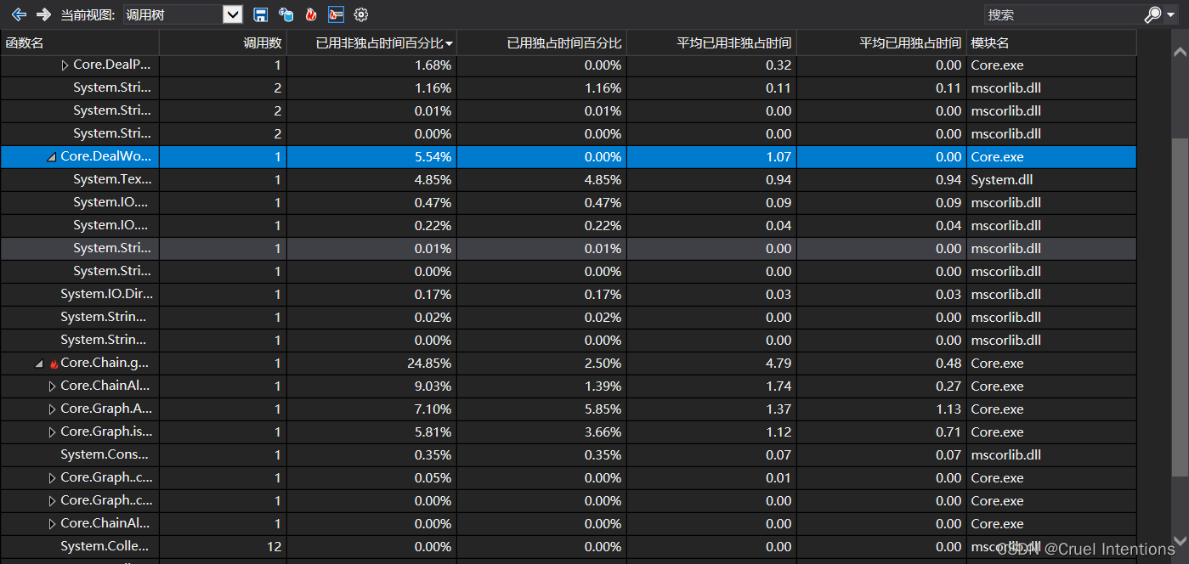Sort by 已用独占时间百分比 column header
The width and height of the screenshot is (1189, 564).
pos(541,42)
